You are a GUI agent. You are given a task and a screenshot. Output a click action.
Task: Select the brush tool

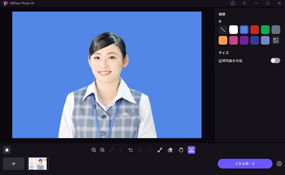[x=160, y=150]
